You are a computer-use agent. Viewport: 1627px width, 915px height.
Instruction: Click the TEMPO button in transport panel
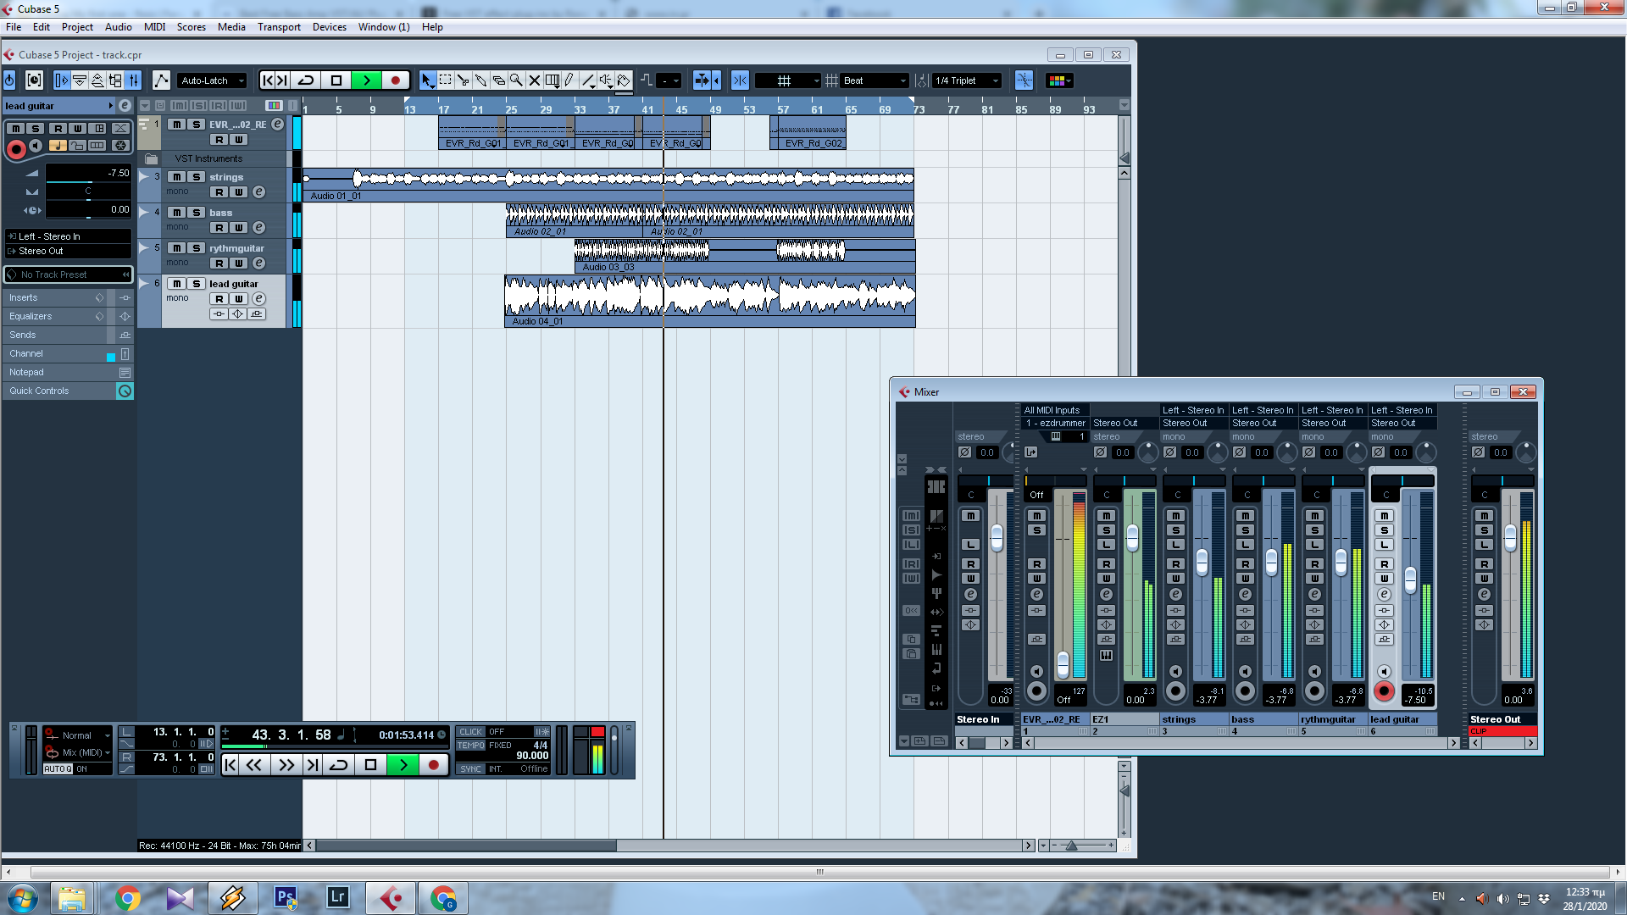(471, 746)
